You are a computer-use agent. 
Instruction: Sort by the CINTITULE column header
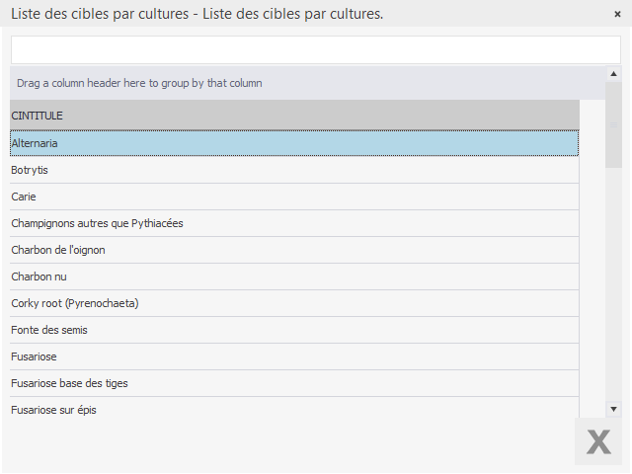(x=294, y=116)
